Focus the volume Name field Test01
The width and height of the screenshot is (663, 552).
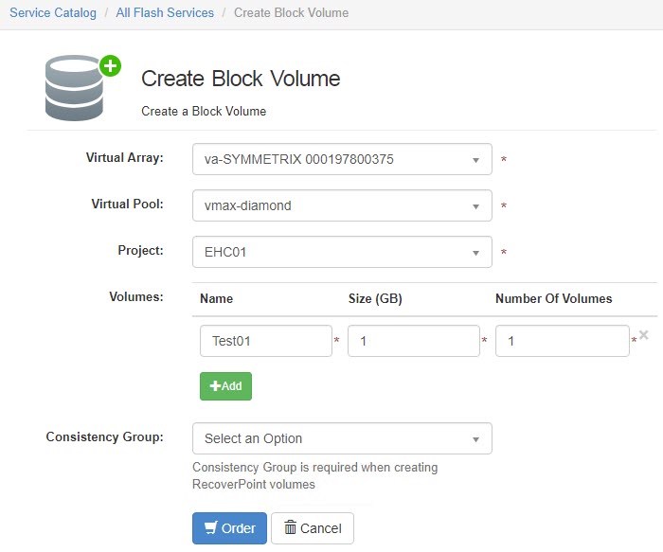[266, 341]
